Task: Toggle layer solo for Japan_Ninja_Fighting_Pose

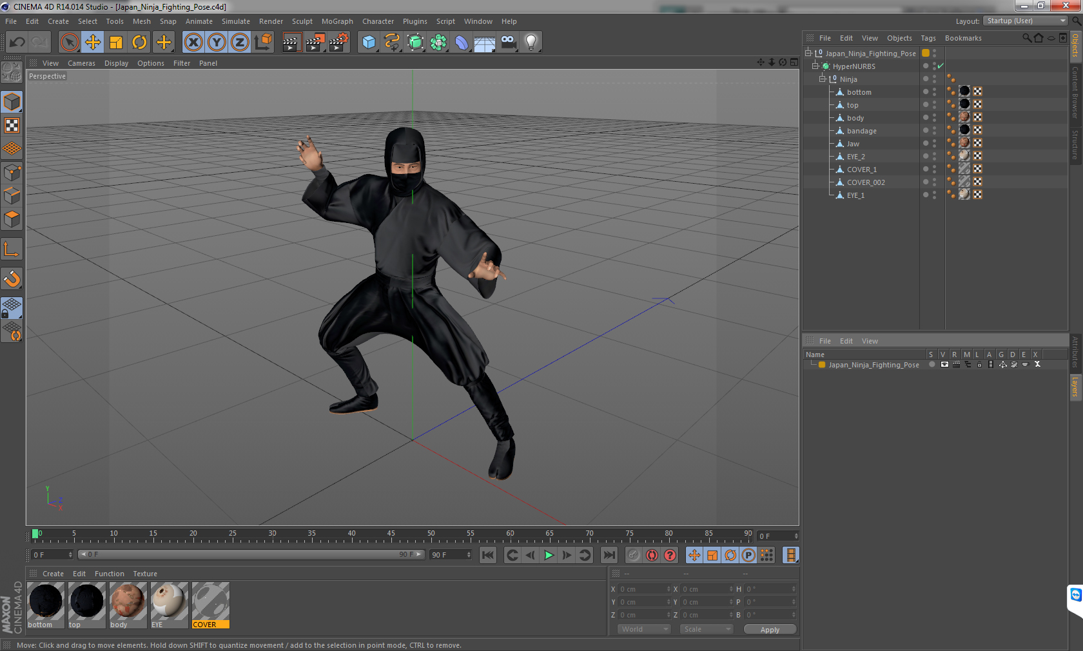Action: tap(932, 364)
